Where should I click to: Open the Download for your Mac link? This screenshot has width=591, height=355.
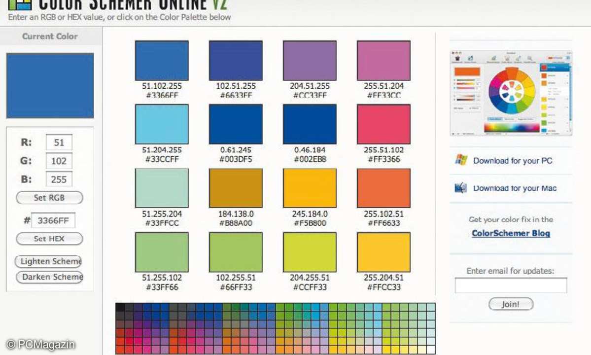515,188
